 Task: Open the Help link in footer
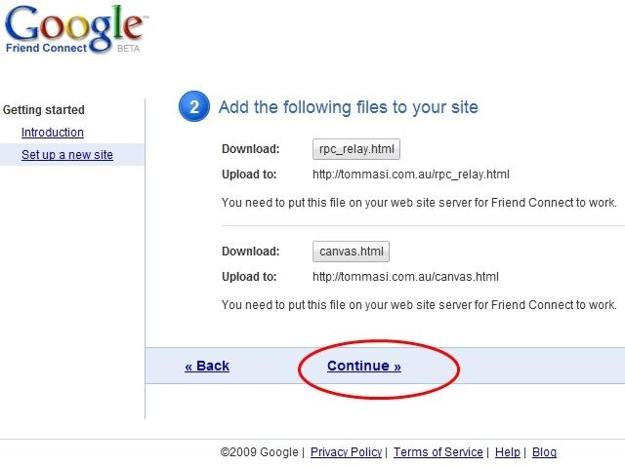click(508, 452)
